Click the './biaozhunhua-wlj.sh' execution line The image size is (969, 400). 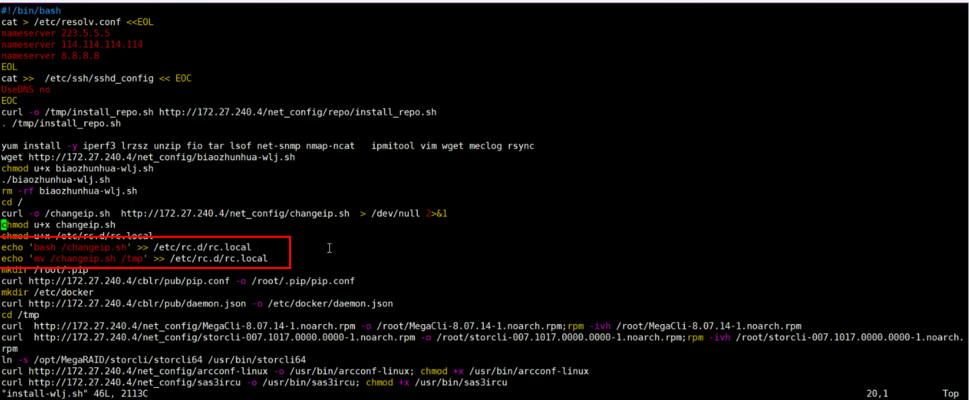[55, 180]
